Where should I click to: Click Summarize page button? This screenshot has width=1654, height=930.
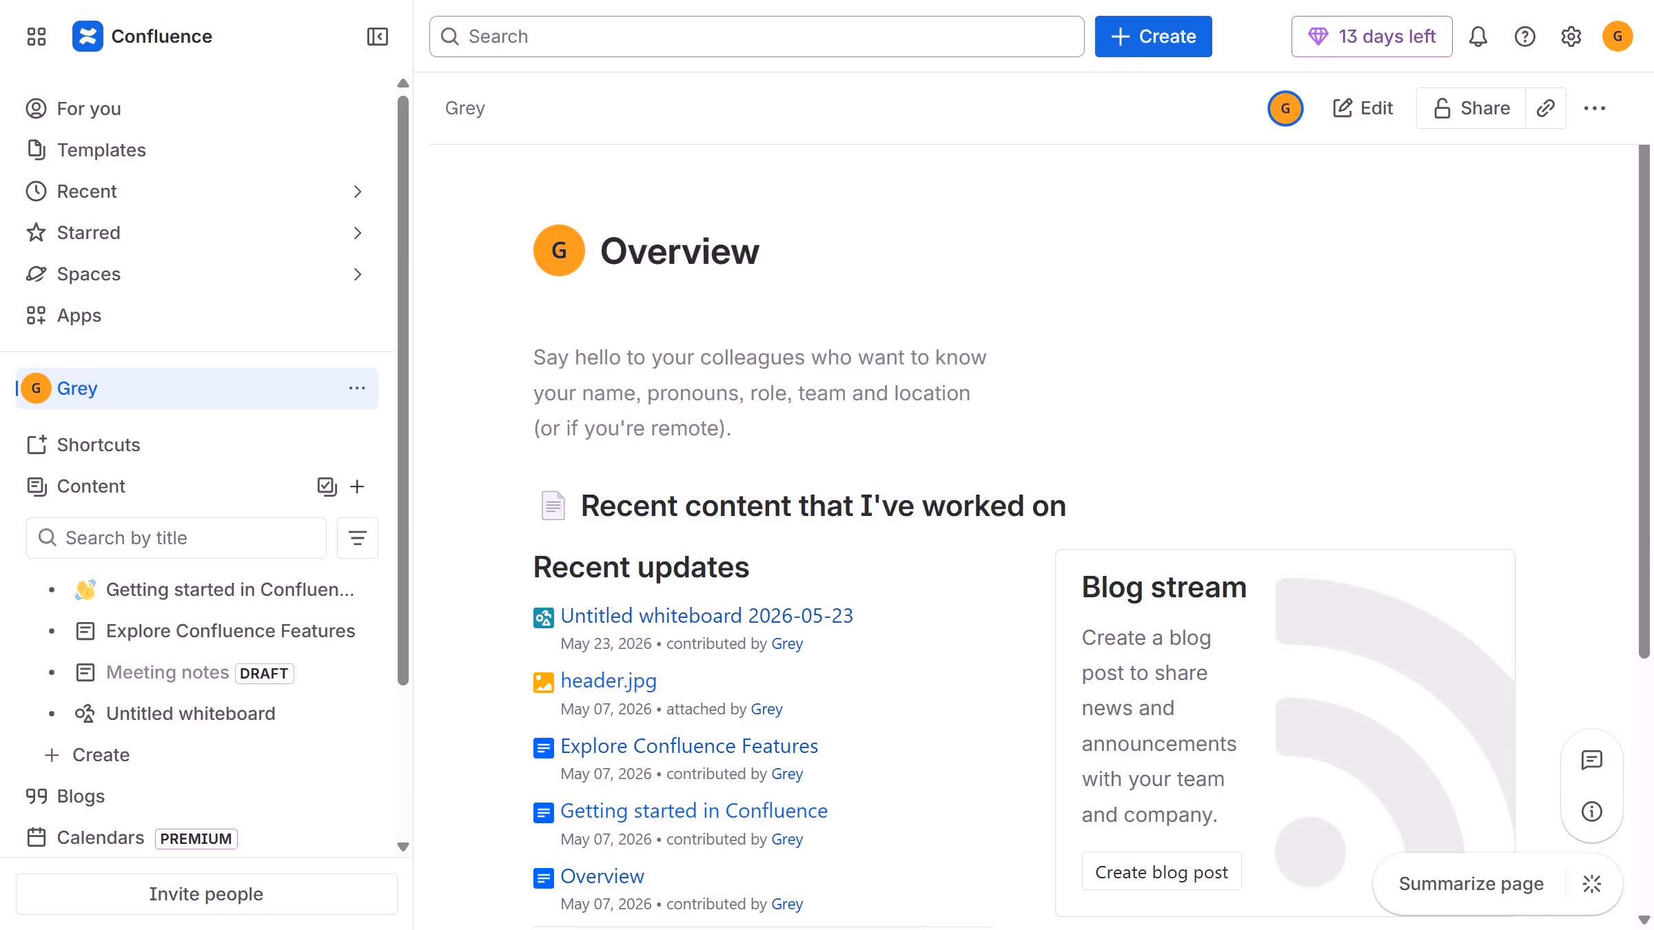coord(1471,884)
